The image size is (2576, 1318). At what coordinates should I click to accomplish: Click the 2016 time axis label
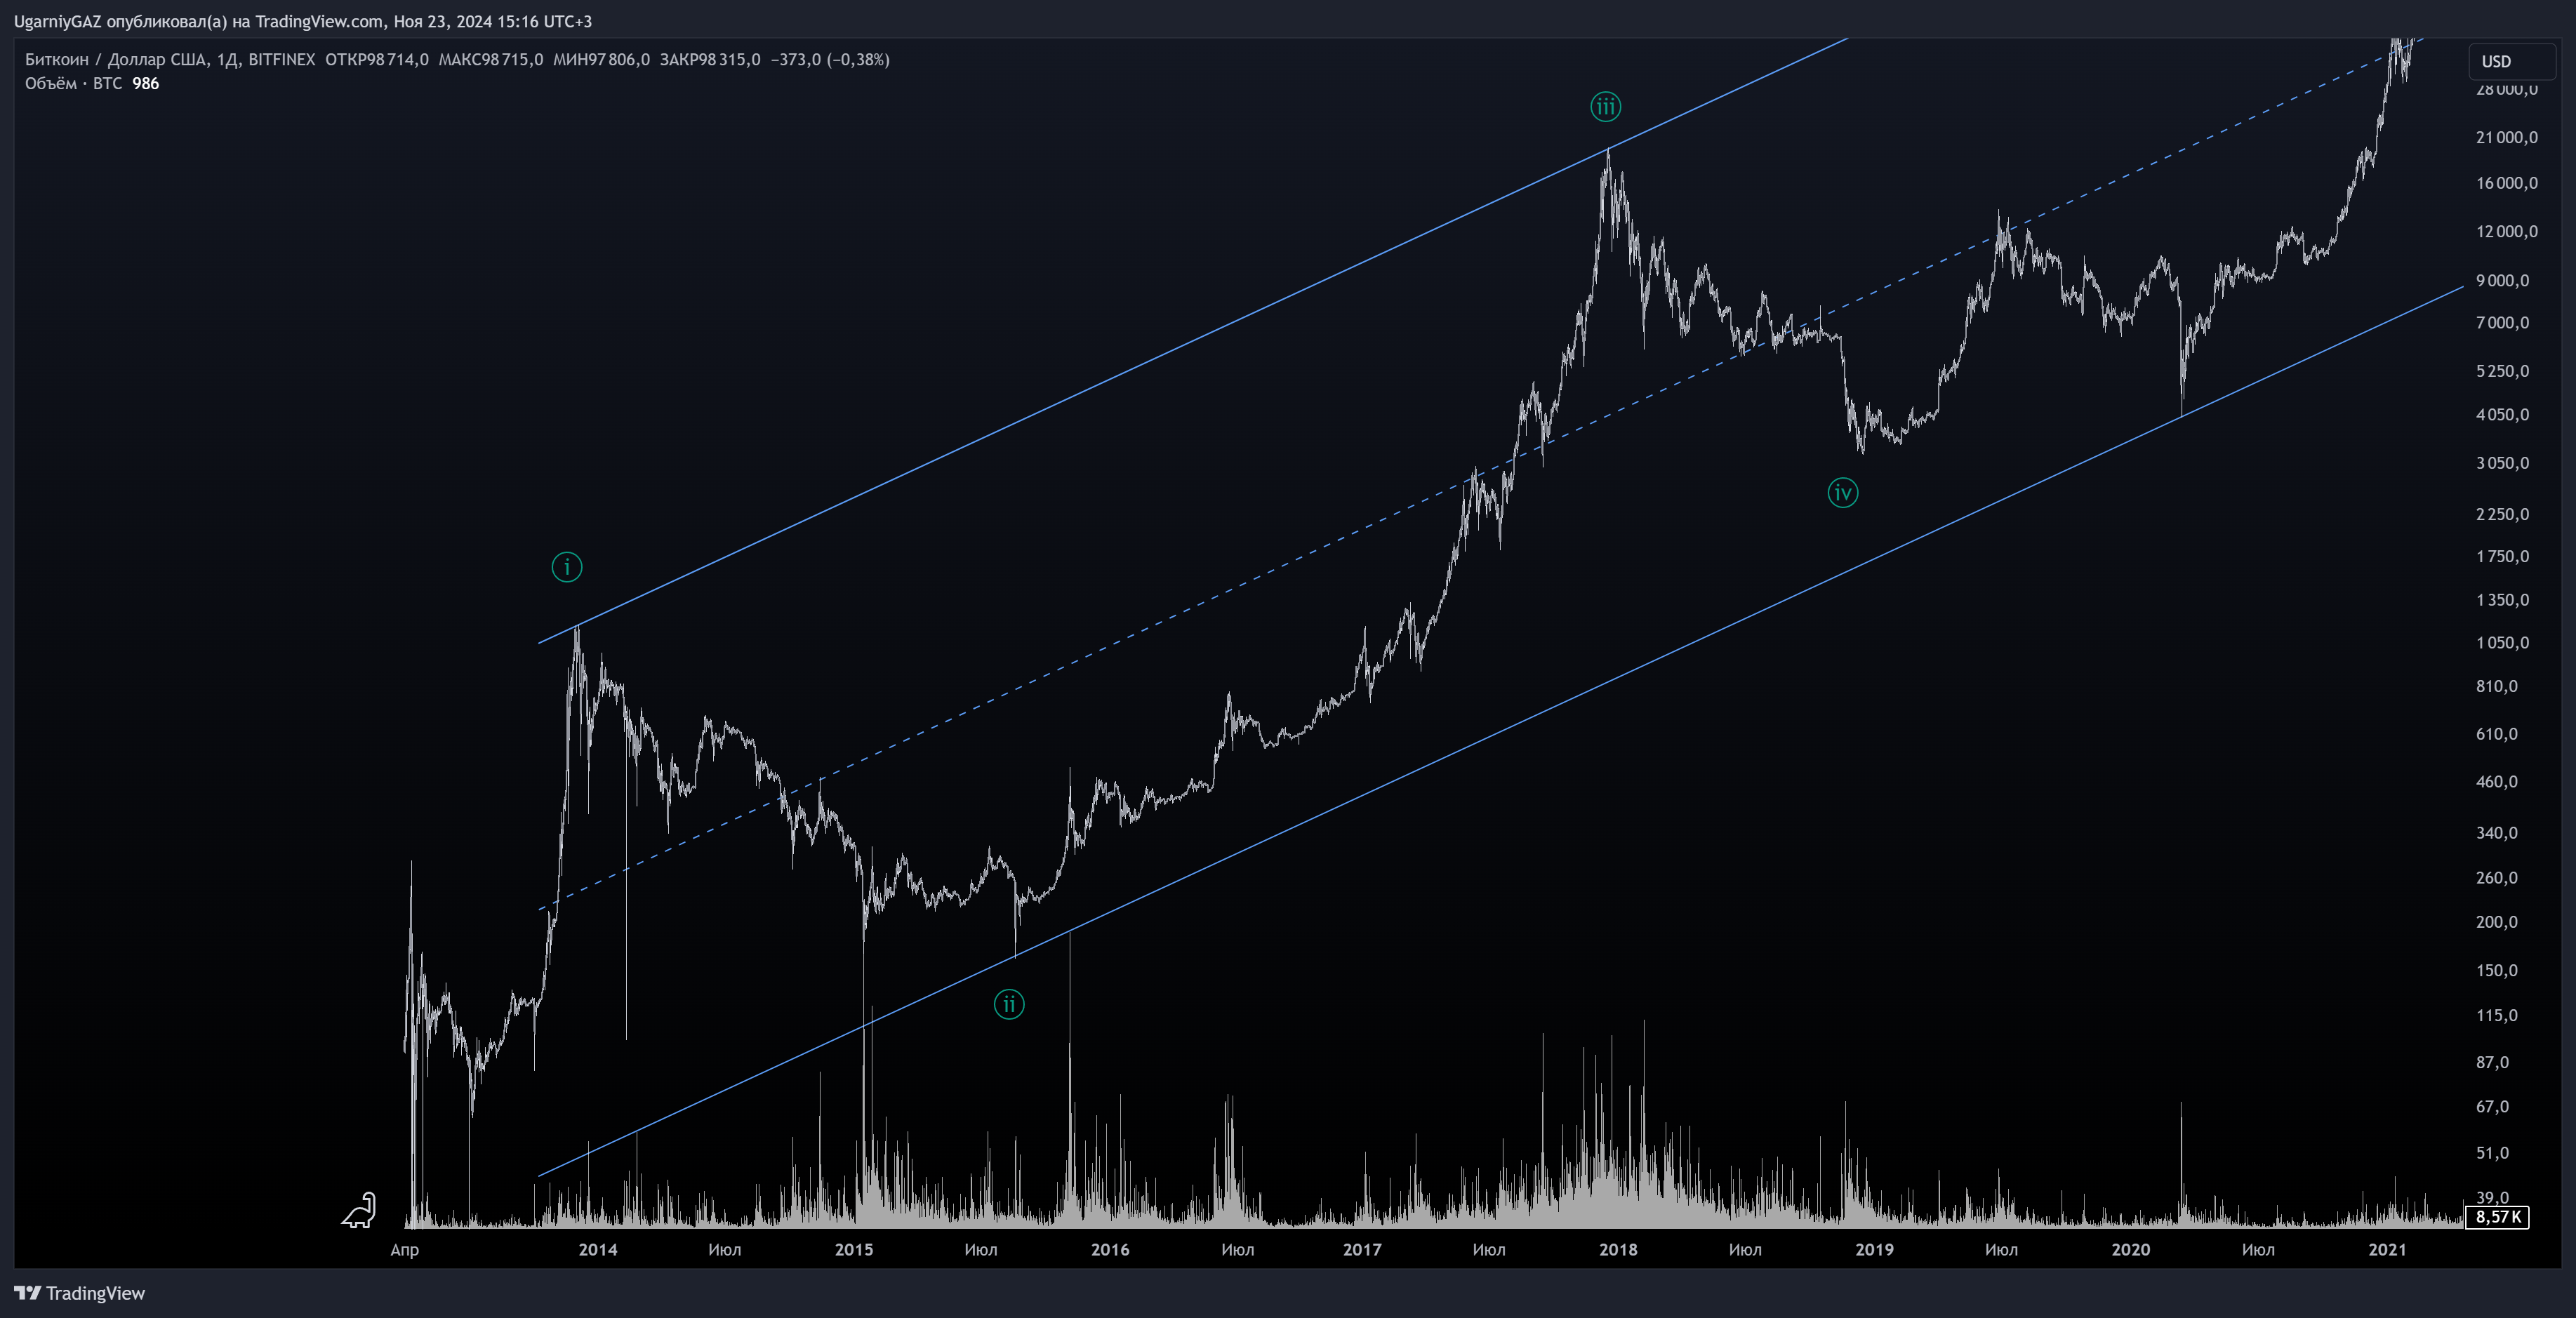[1110, 1249]
